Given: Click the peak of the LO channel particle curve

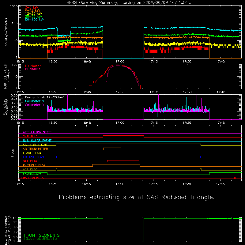Looking at the screenshot, I should [118, 65].
